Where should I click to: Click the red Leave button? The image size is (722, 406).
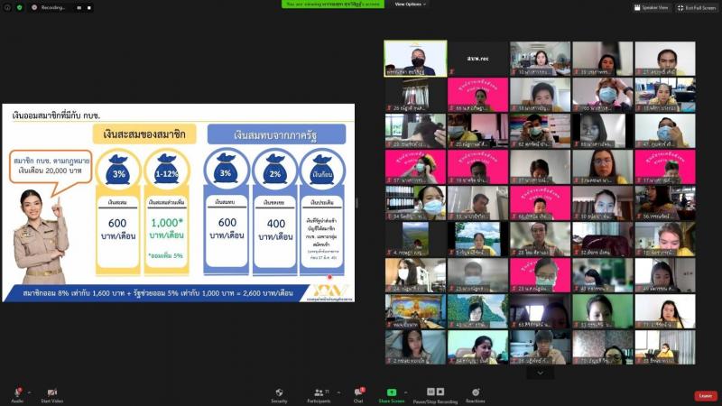pos(706,396)
